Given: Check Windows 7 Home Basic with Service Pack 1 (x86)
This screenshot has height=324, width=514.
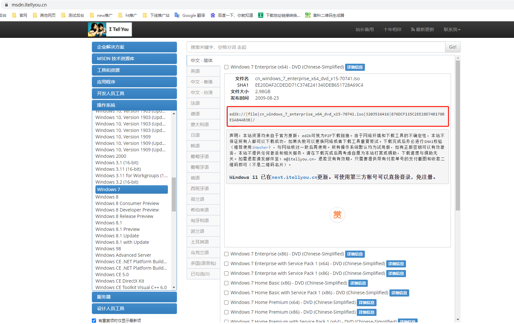Looking at the screenshot, I should tap(226, 293).
